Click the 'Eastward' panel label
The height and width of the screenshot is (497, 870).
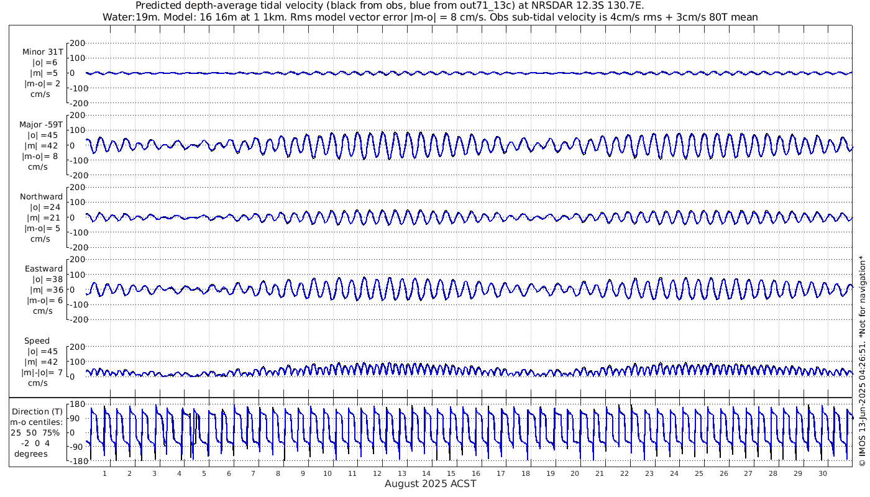(43, 269)
